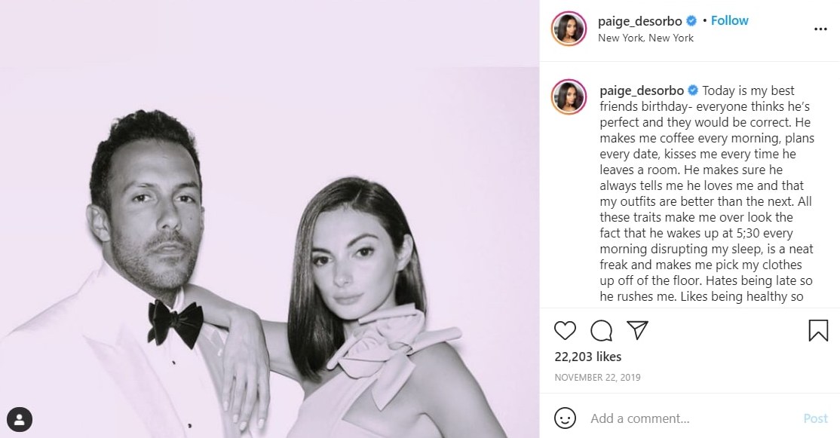This screenshot has height=438, width=840.
Task: View the 22,203 likes list
Action: point(587,357)
